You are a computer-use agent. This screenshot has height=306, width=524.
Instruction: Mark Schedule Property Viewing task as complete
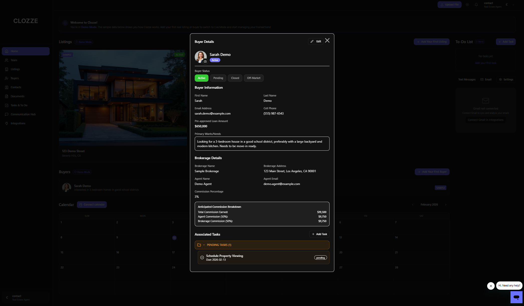[x=202, y=257]
